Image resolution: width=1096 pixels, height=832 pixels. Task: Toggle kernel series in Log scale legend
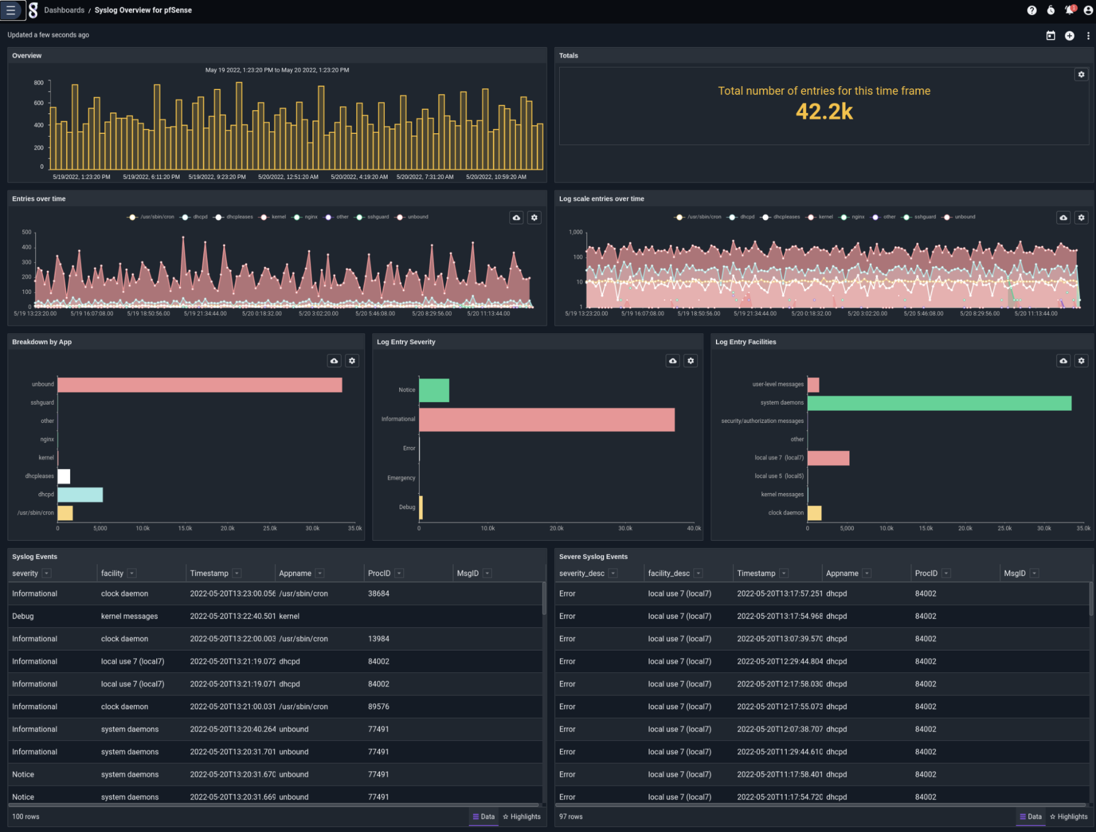(819, 217)
